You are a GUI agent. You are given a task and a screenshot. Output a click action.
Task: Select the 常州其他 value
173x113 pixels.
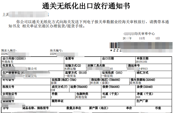tap(135, 83)
